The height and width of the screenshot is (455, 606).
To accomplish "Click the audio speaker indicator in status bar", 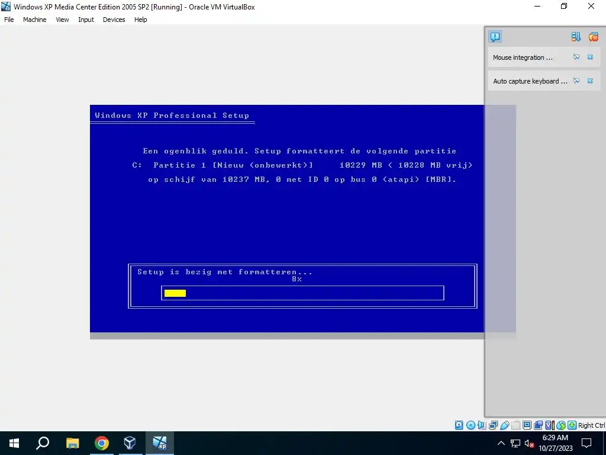I will [482, 425].
